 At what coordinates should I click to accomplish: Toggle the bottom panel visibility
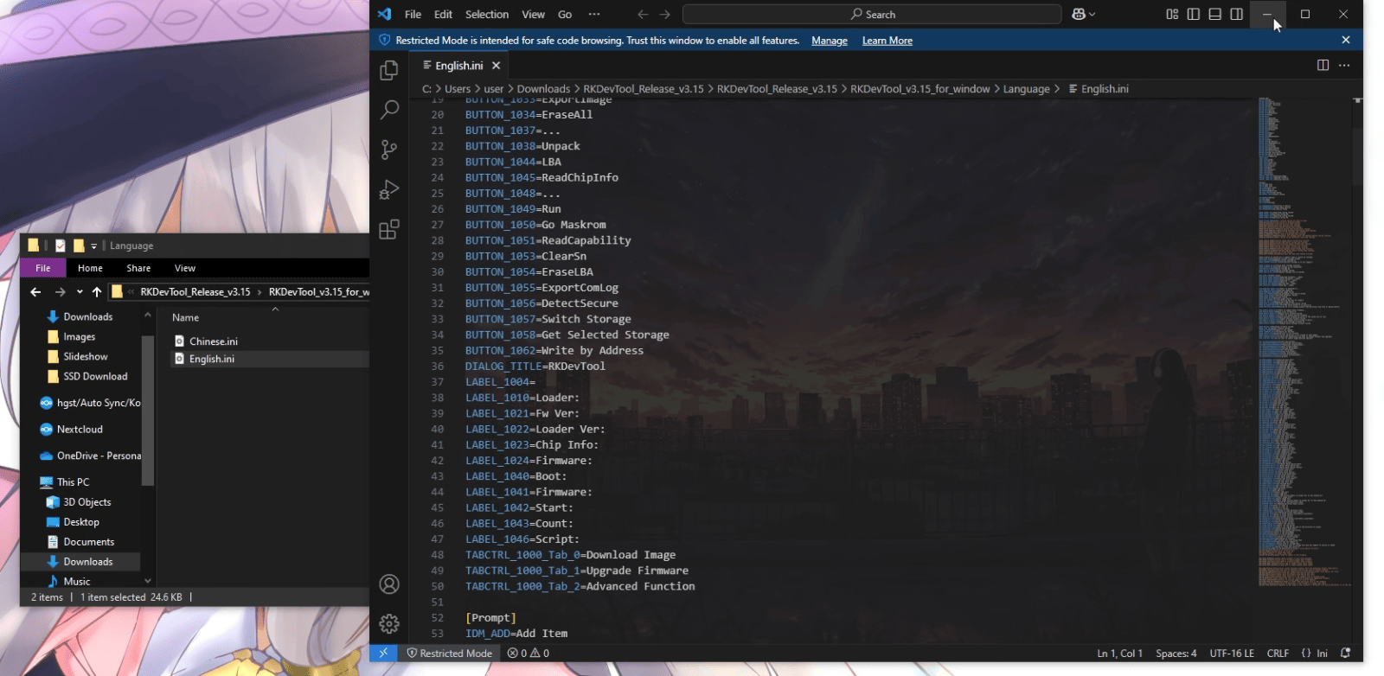click(1215, 14)
